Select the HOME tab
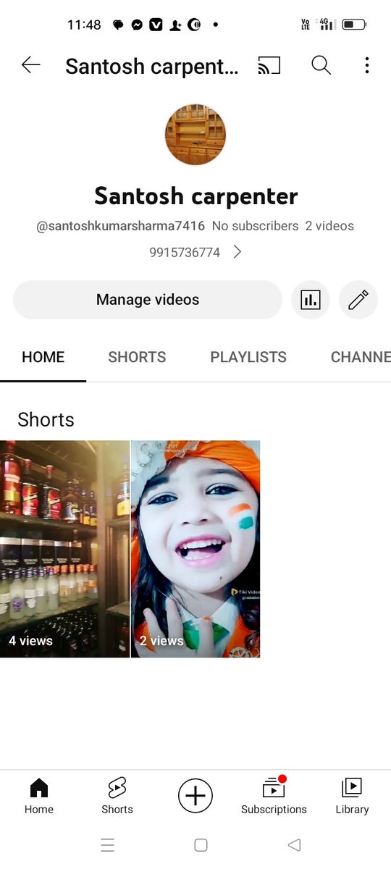 (43, 357)
